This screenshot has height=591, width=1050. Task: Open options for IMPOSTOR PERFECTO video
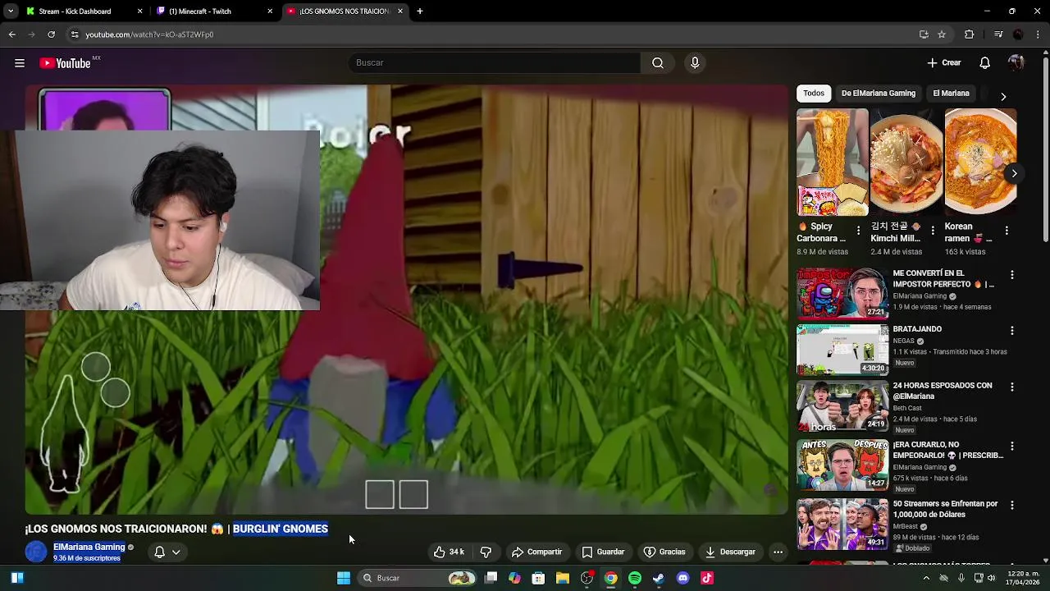pyautogui.click(x=1012, y=275)
